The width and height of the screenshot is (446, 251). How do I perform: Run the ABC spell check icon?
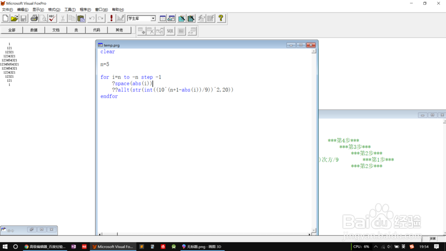pos(52,18)
